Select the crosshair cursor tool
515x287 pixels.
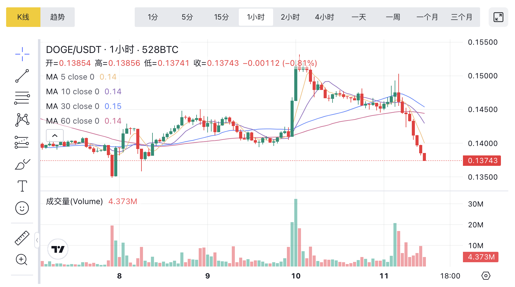[22, 54]
